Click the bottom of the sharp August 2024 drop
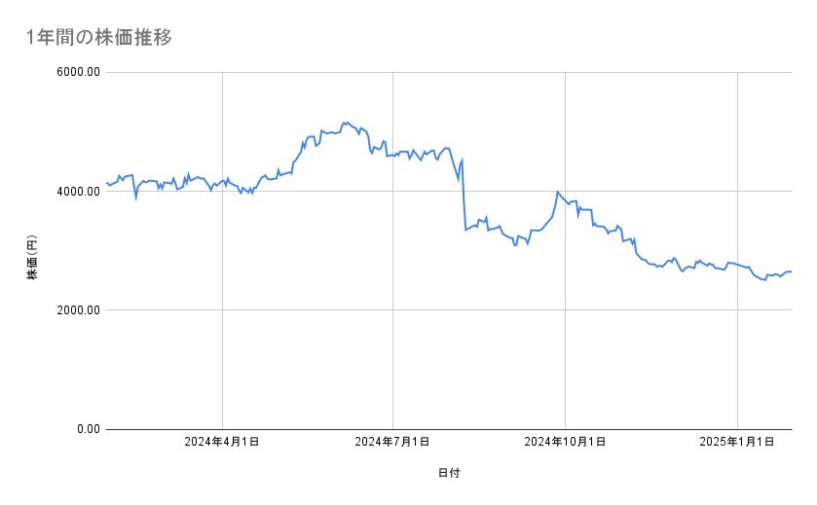Viewport: 817px width, 505px height. 465,230
